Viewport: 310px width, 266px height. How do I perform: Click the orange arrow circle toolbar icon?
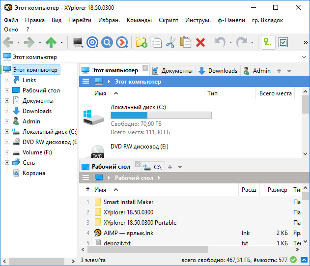122,42
